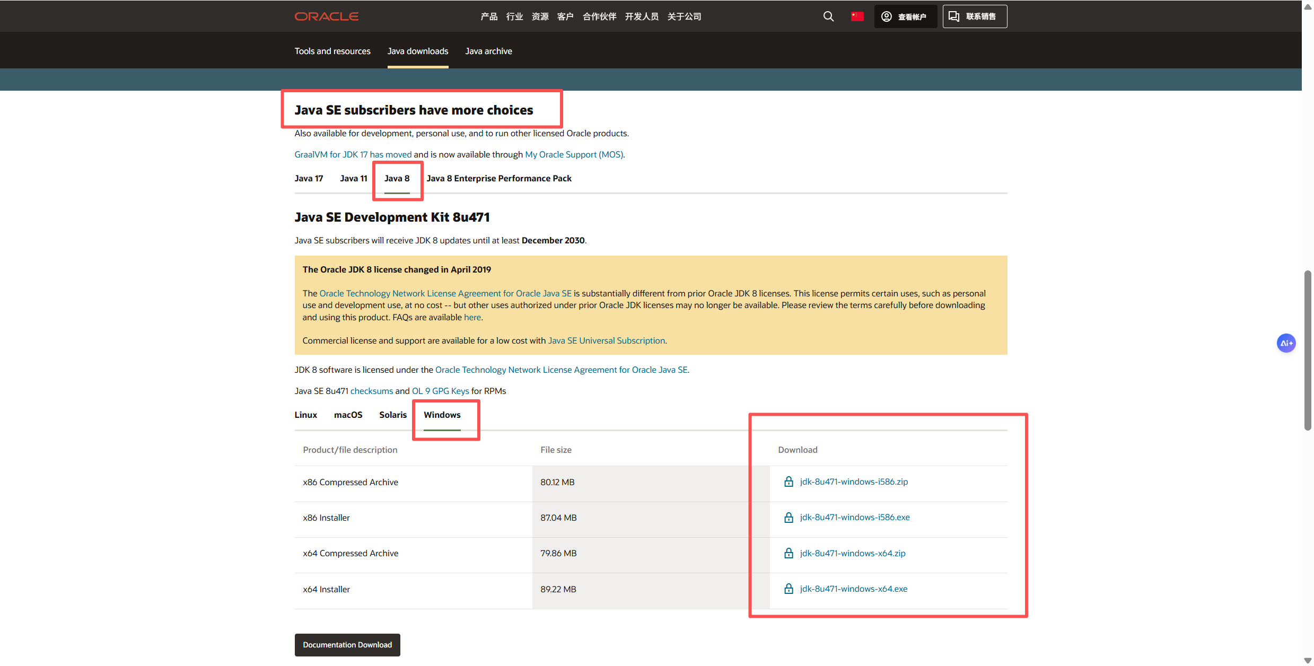Open the checksums link
Viewport: 1314px width, 666px height.
[371, 391]
